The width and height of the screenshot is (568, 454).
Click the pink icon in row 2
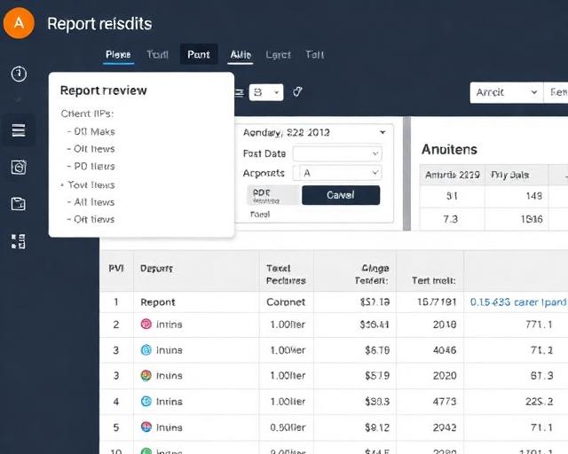(146, 324)
